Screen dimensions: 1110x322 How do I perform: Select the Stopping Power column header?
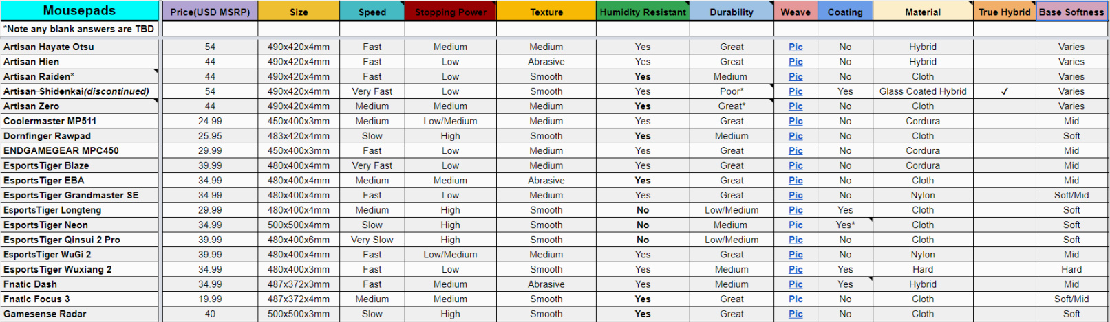(x=451, y=11)
